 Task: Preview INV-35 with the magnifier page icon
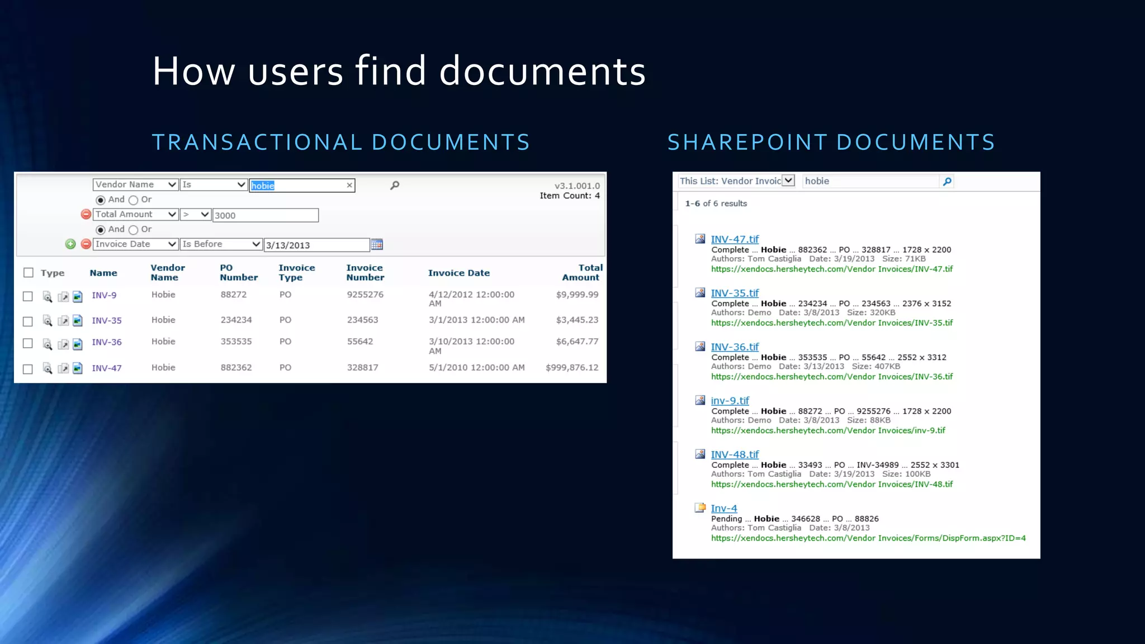pos(48,320)
